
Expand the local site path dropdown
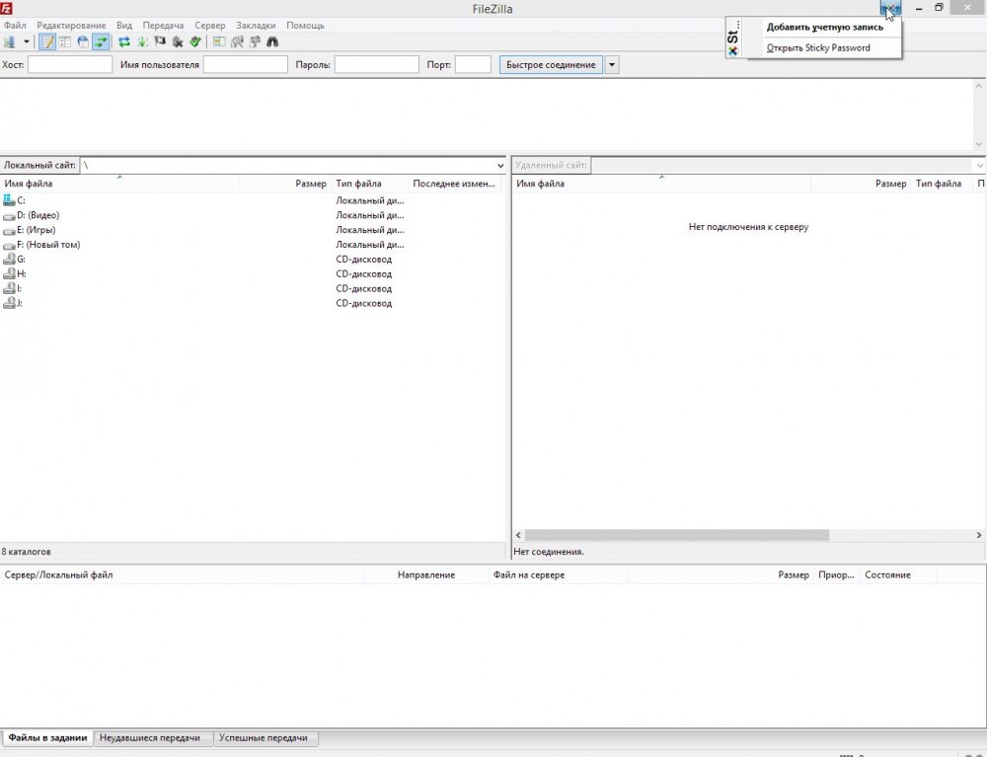[500, 166]
